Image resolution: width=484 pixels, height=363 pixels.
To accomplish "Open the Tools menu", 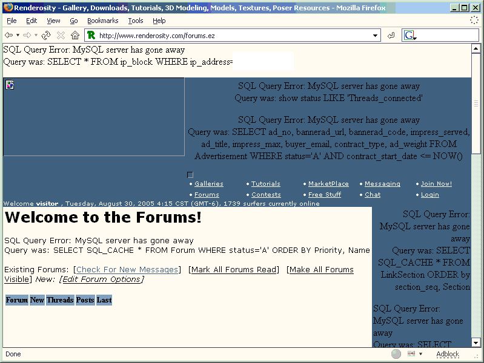I will pyautogui.click(x=136, y=21).
